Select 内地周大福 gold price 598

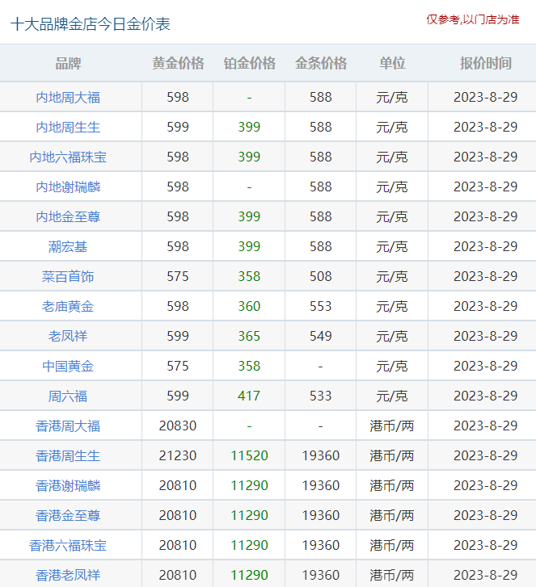[x=178, y=97]
